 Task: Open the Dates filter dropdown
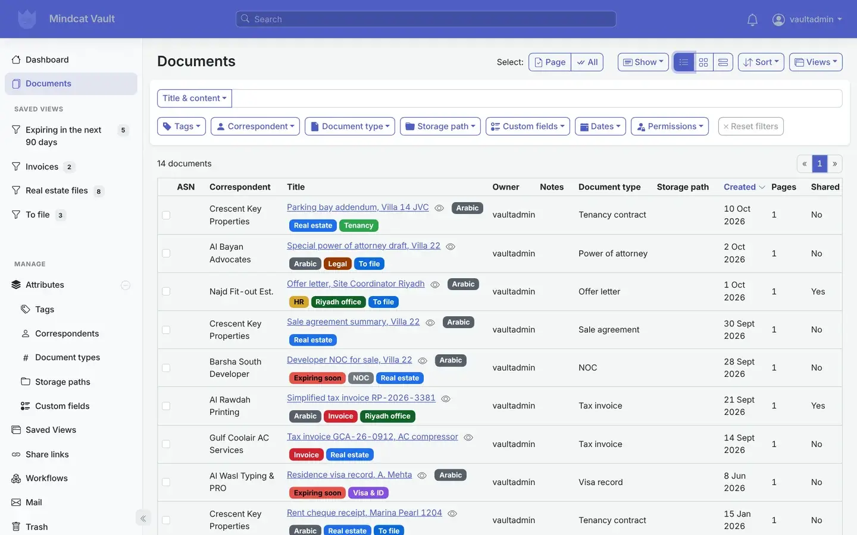(x=600, y=126)
